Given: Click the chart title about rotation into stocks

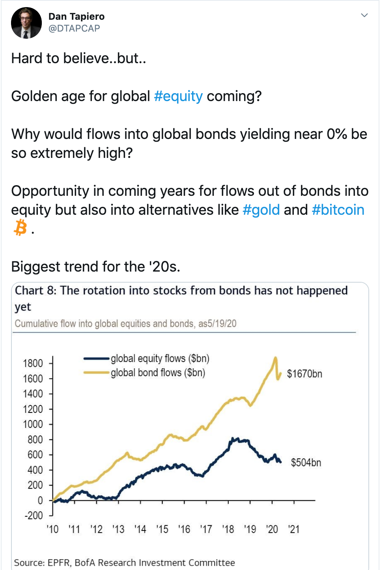Looking at the screenshot, I should (181, 298).
